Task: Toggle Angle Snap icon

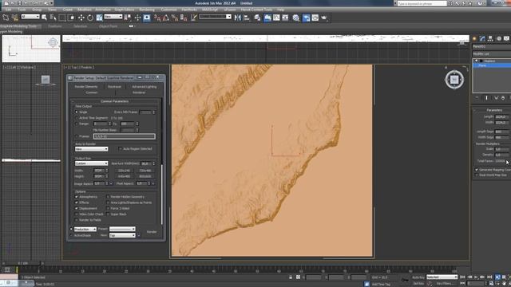Action: (x=166, y=18)
